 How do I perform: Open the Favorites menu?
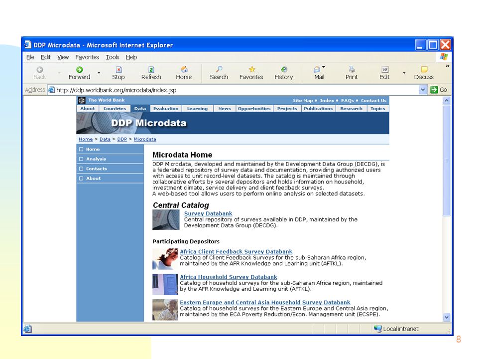[87, 57]
